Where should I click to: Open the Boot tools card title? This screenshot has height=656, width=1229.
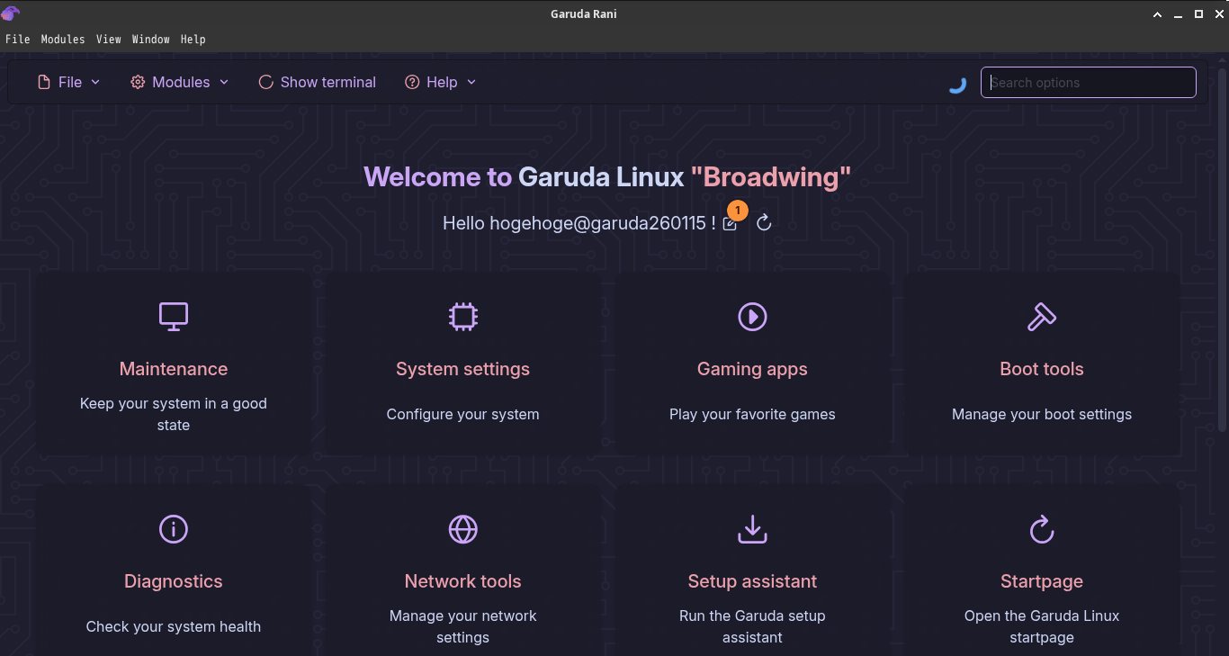coord(1042,369)
